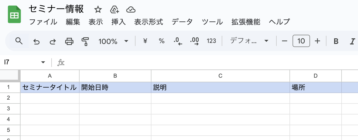The height and width of the screenshot is (140, 358).
Task: Increase font size with plus button
Action: pyautogui.click(x=317, y=41)
